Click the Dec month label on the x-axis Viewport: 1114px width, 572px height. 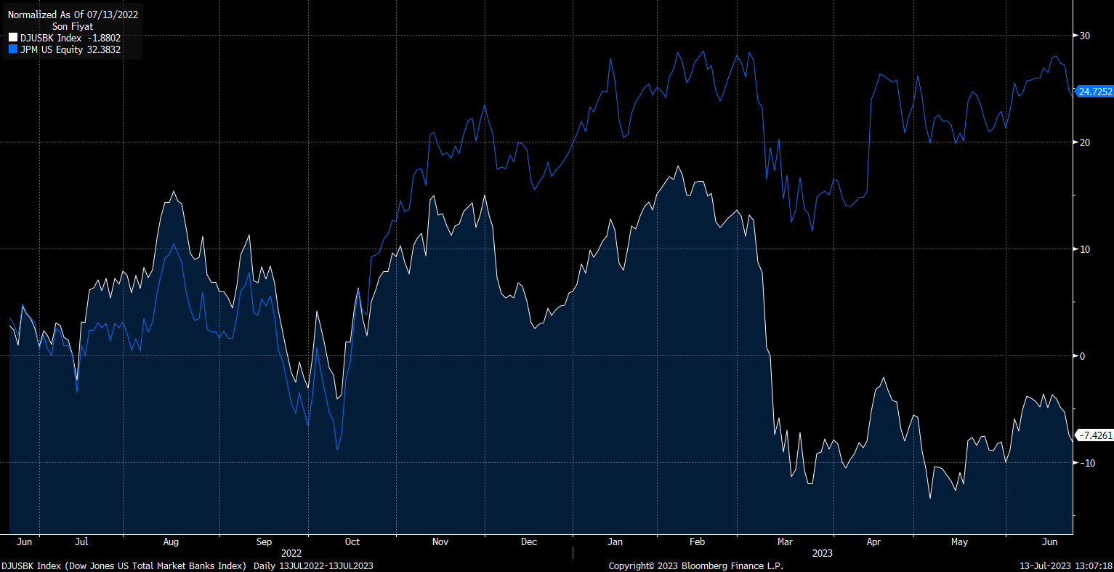(x=529, y=541)
